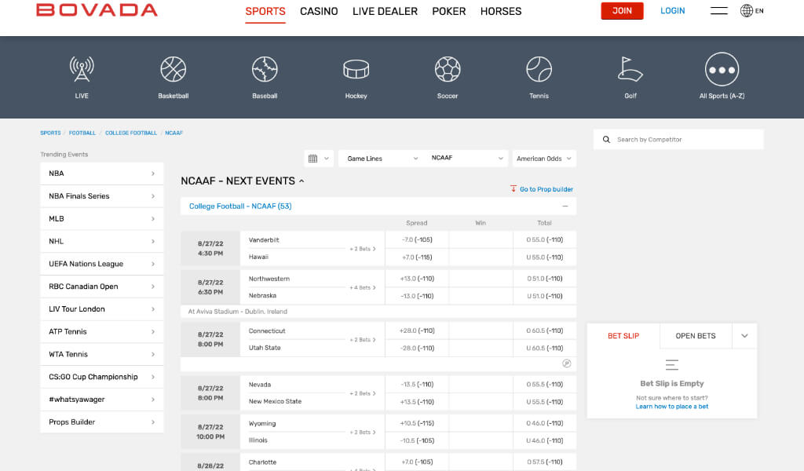The image size is (804, 471).
Task: Switch to the SPORTS tab
Action: [265, 11]
